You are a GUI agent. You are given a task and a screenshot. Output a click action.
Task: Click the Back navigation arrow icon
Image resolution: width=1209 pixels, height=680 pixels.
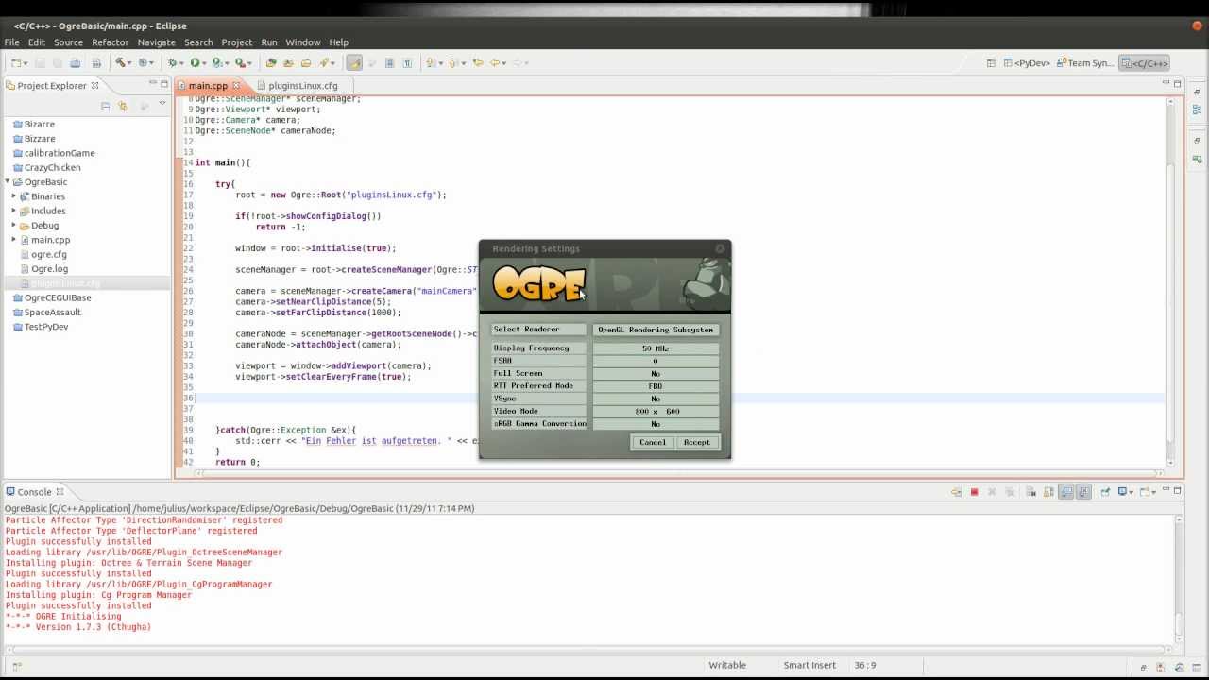(494, 62)
